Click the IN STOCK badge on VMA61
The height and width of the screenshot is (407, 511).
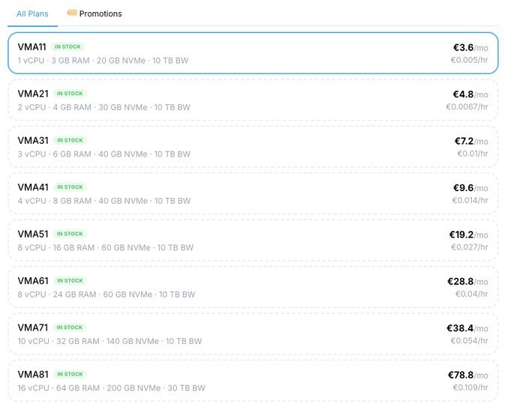[70, 280]
